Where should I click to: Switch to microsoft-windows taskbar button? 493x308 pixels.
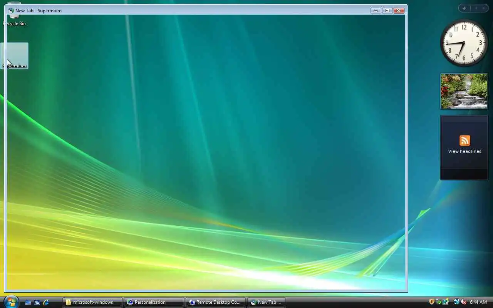[92, 302]
